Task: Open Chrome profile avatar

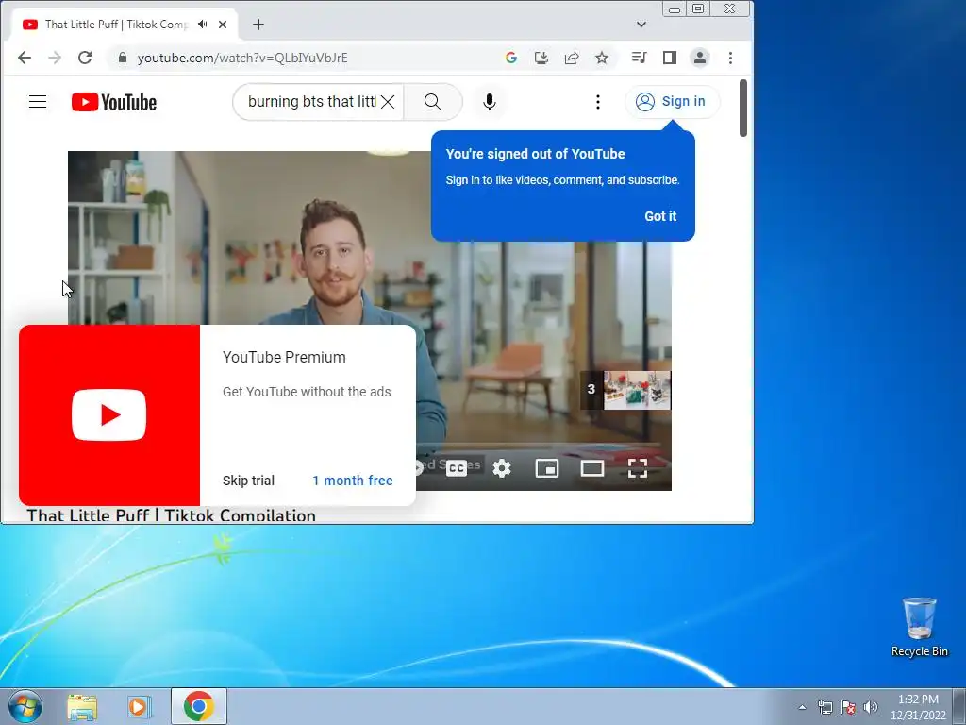Action: click(x=699, y=58)
